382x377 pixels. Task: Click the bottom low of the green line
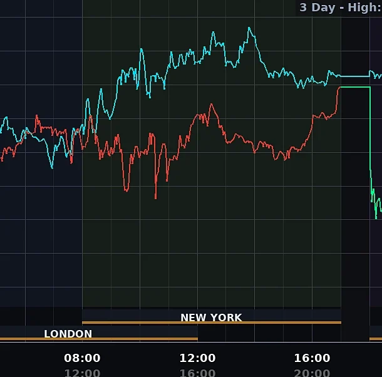(x=376, y=218)
